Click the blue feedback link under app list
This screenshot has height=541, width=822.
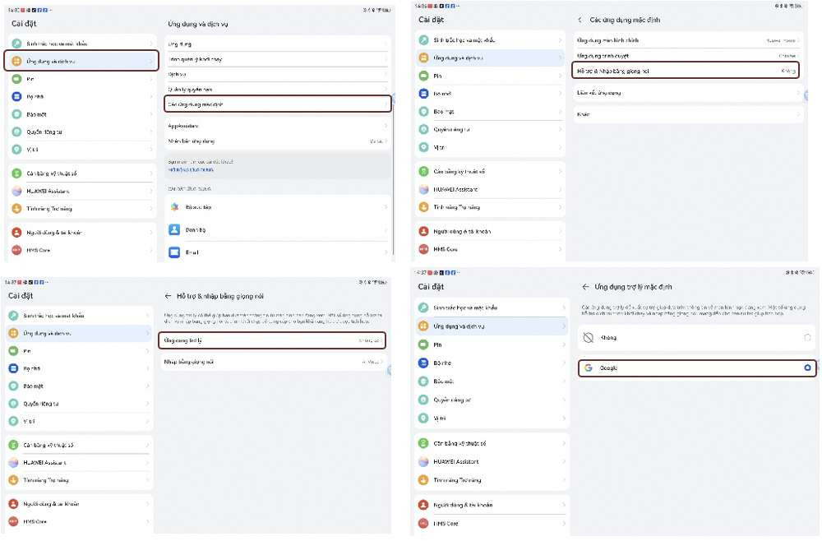191,170
